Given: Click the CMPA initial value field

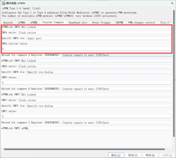Looking at the screenshot, I should [86, 49].
